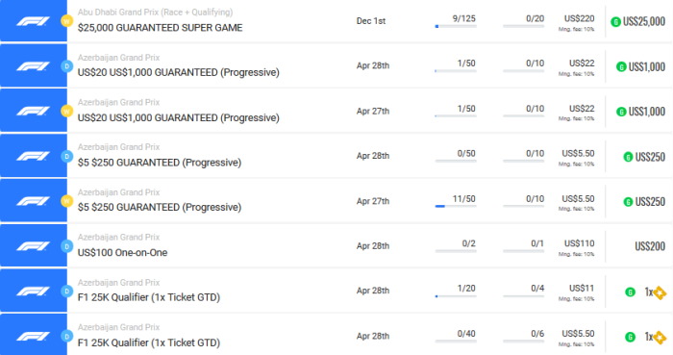Open the Apr 27th US$20 US$1,000 GUARANTEED contest
673x355 pixels.
[x=178, y=118]
